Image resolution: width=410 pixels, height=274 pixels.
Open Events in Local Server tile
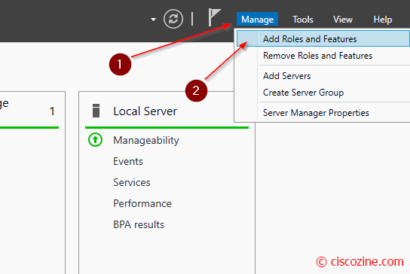(128, 161)
